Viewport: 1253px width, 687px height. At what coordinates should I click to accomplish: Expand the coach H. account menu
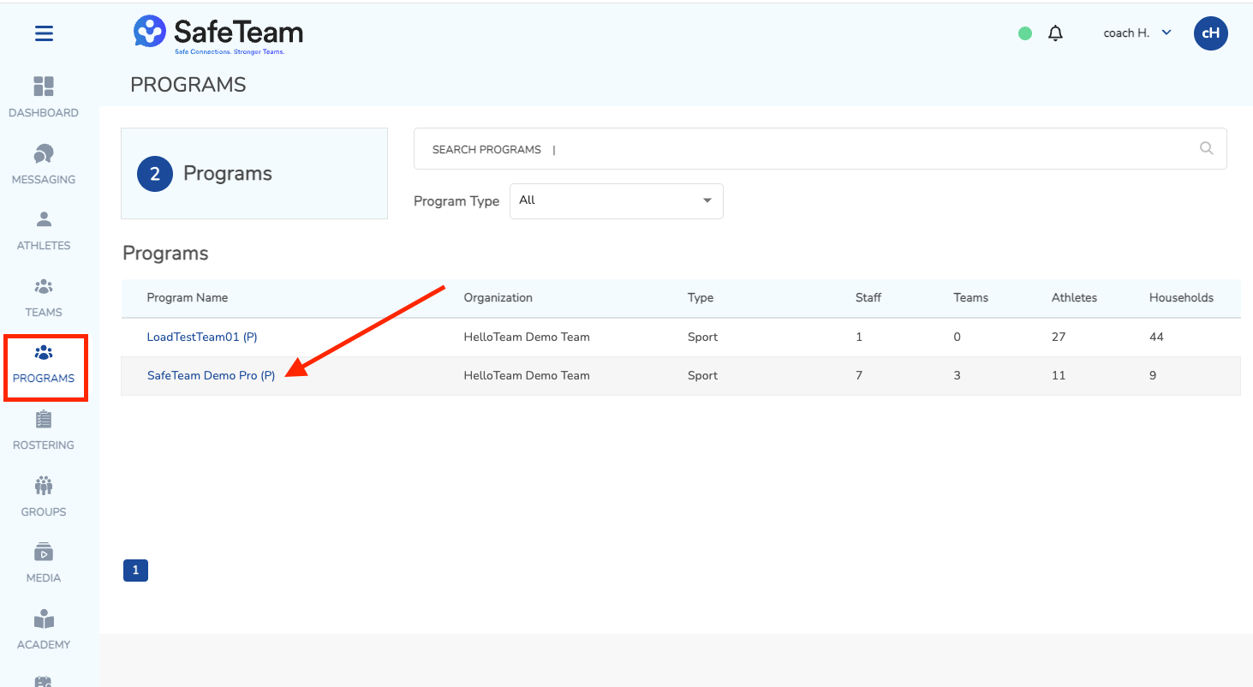(x=1137, y=33)
